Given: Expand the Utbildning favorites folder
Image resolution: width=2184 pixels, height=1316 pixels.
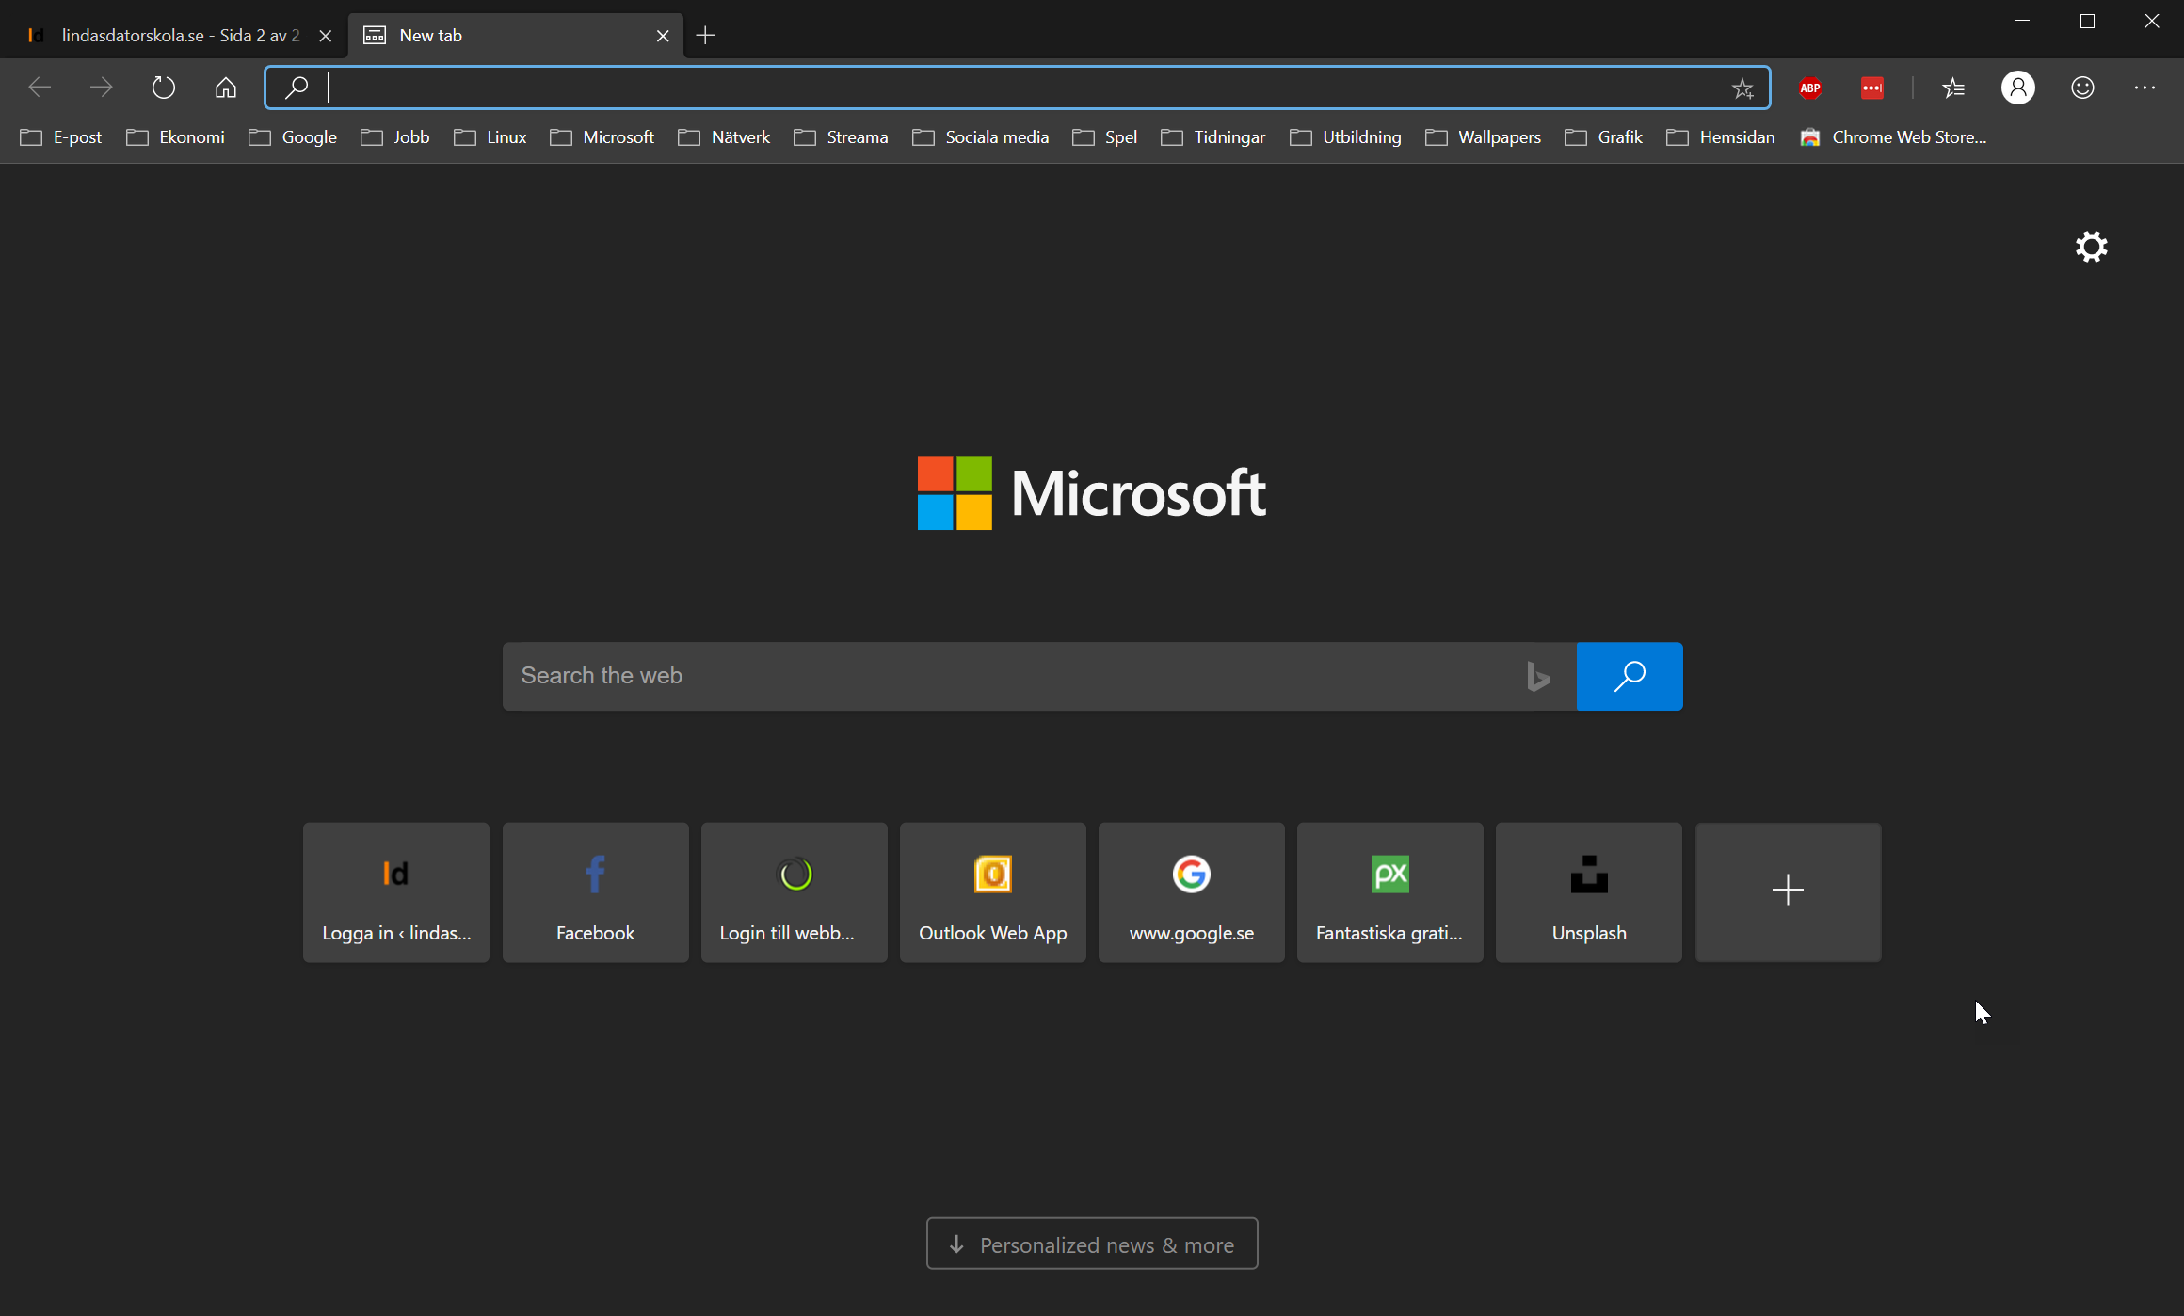Looking at the screenshot, I should pos(1345,137).
